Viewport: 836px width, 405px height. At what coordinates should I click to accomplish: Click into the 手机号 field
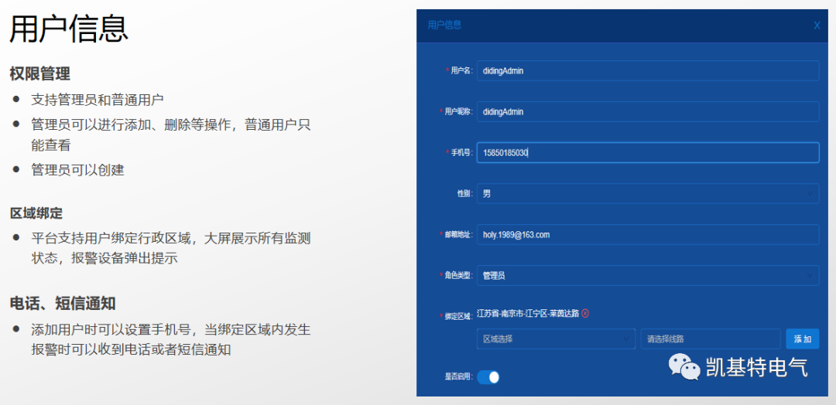coord(647,153)
